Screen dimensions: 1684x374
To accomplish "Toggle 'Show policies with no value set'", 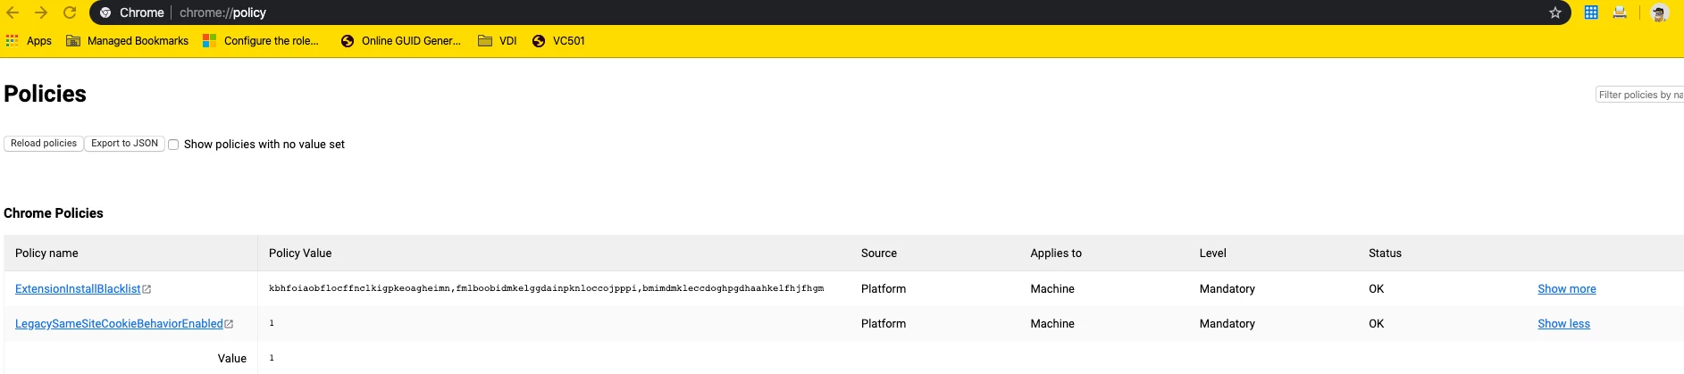I will [173, 145].
